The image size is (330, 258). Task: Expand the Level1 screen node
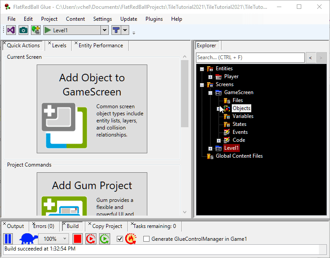210,148
